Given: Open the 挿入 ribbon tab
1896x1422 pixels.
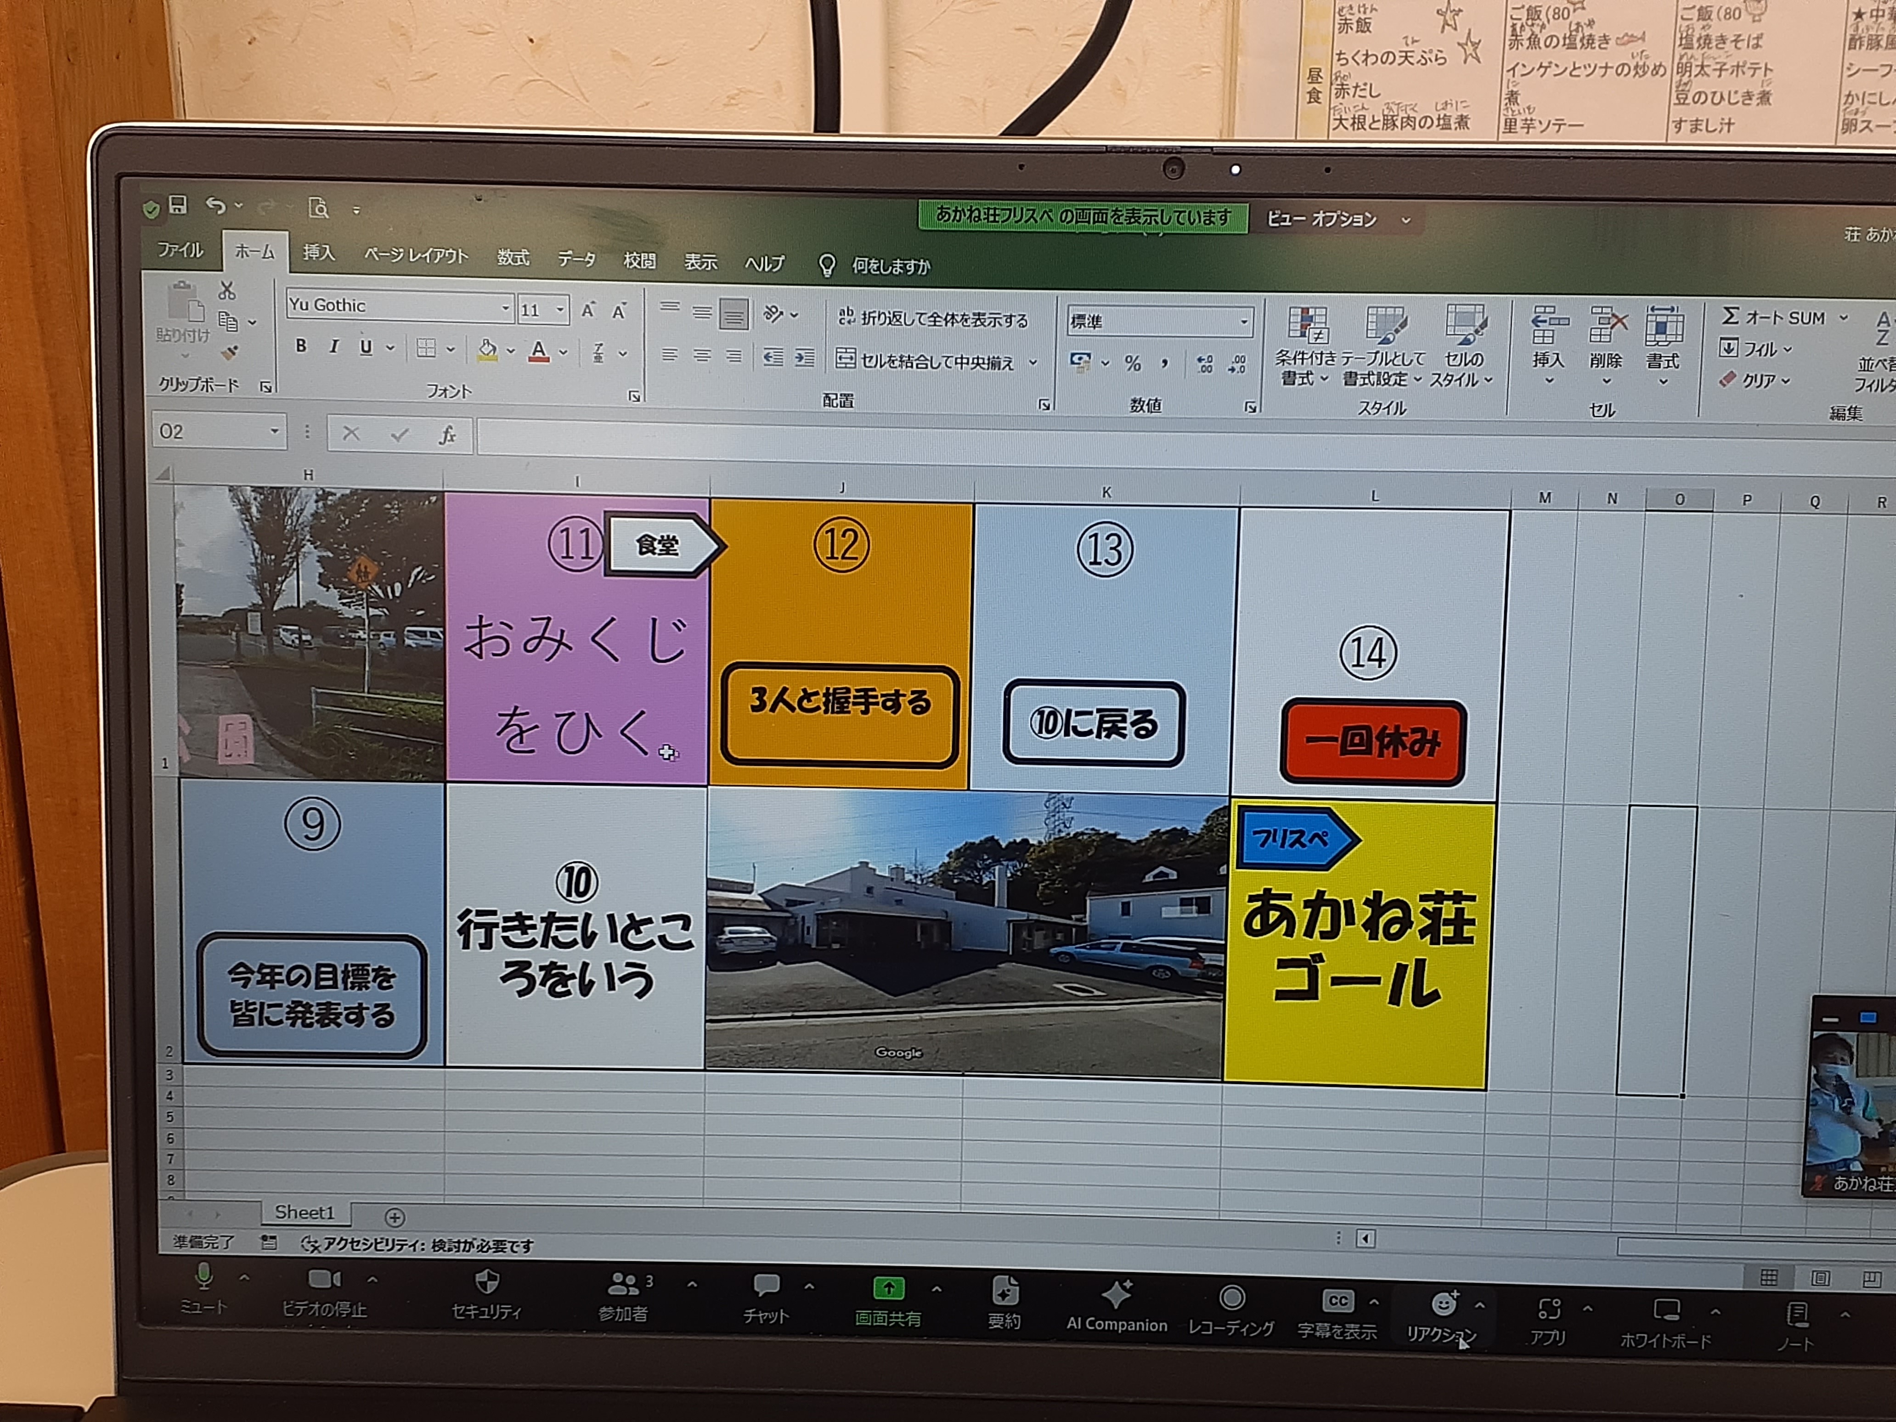Looking at the screenshot, I should [x=318, y=253].
